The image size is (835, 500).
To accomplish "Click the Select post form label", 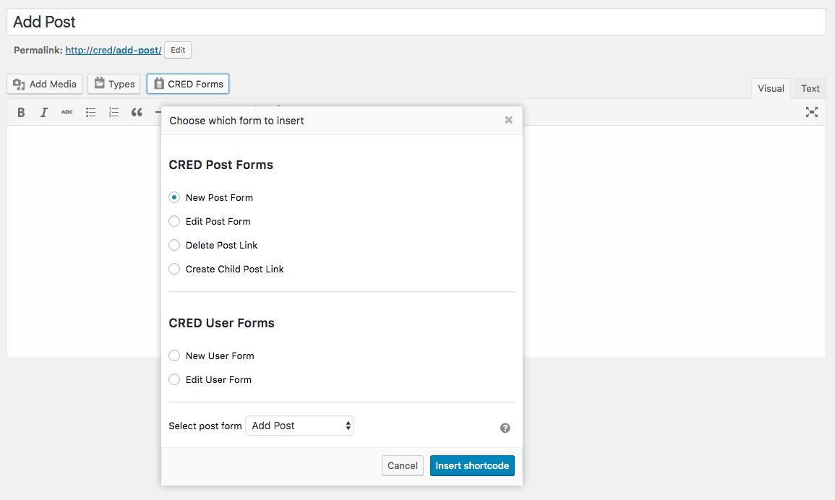I will tap(205, 426).
